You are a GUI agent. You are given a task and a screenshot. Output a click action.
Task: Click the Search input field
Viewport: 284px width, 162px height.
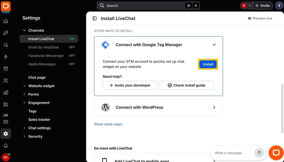pos(148,6)
